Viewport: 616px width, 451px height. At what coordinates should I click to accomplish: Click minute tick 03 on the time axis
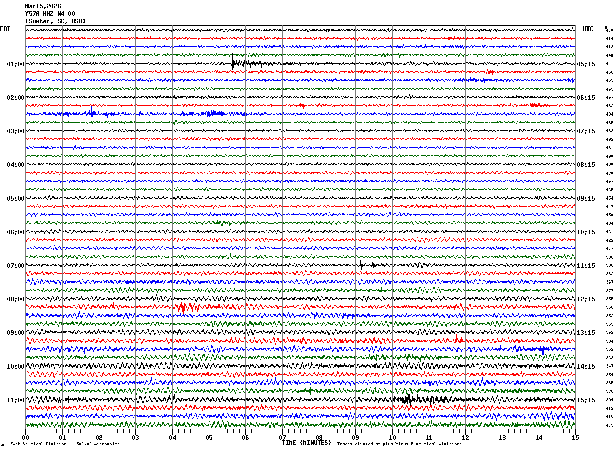(135, 437)
